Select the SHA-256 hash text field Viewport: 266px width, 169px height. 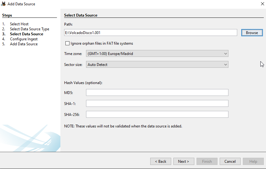pos(157,114)
